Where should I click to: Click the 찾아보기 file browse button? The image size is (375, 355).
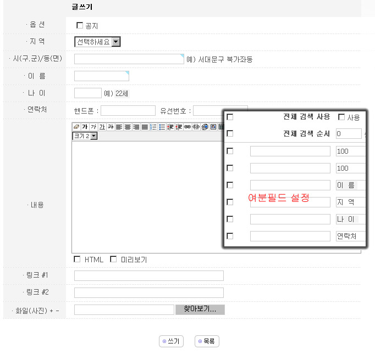[200, 309]
